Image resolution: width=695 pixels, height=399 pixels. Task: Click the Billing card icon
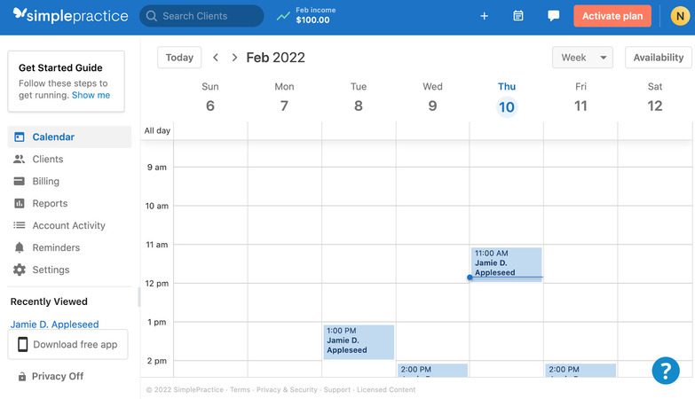coord(19,181)
